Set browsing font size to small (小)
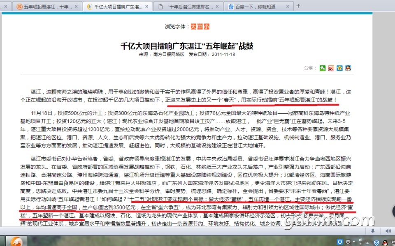The width and height of the screenshot is (395, 246). [207, 27]
